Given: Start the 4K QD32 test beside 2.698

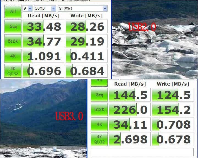Looking at the screenshot, I should click(99, 139).
